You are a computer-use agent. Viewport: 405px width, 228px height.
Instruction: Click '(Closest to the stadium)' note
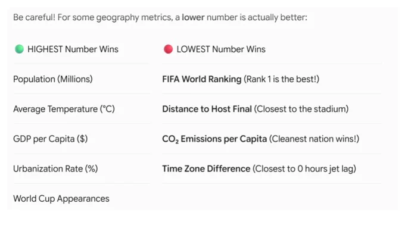(301, 109)
